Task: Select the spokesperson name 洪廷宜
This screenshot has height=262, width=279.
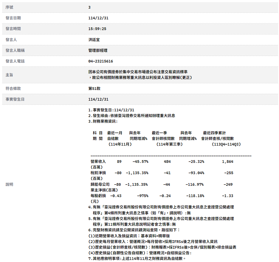Action: coord(94,40)
